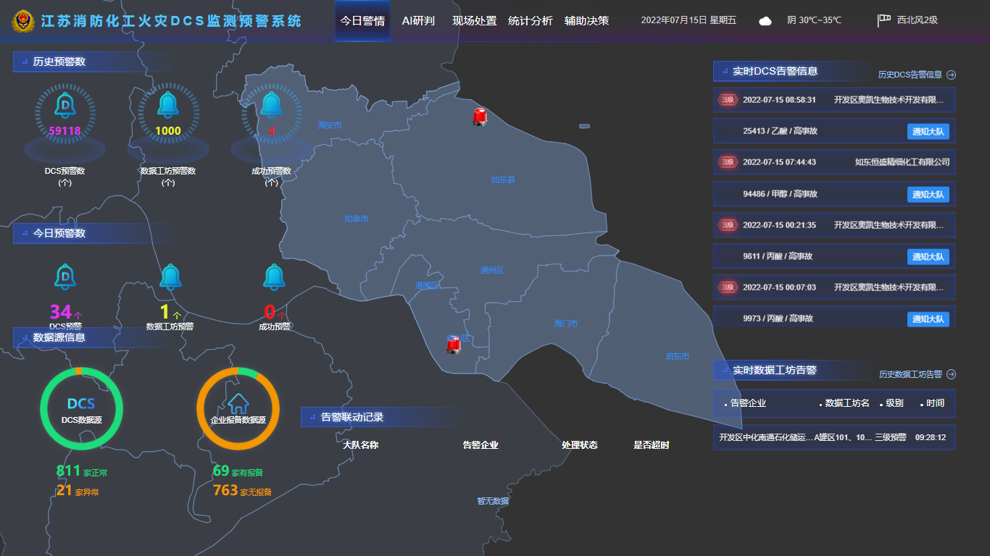This screenshot has width=990, height=556.
Task: Go to the 现场处置 tab
Action: [474, 21]
